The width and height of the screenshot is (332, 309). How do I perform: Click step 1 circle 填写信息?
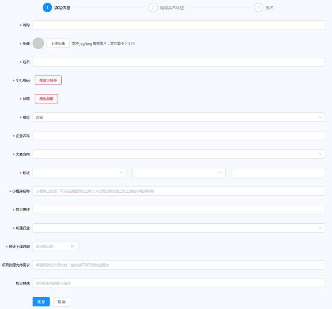[47, 8]
